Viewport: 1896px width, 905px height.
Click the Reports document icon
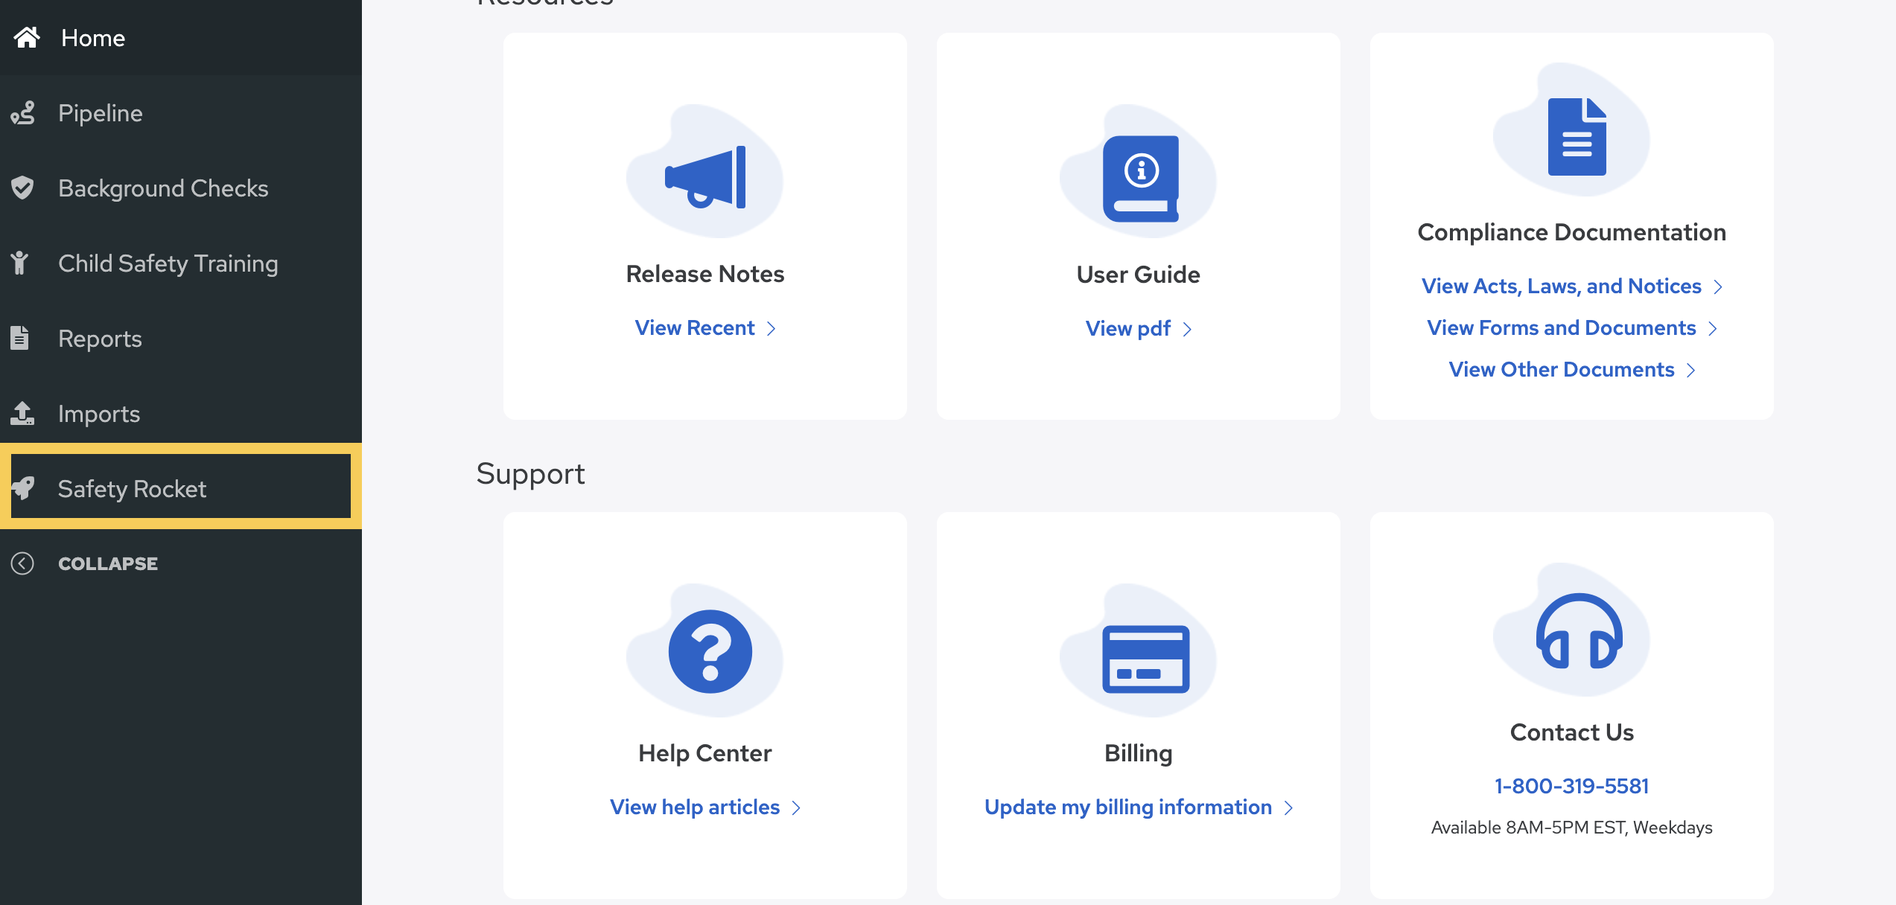(x=20, y=338)
